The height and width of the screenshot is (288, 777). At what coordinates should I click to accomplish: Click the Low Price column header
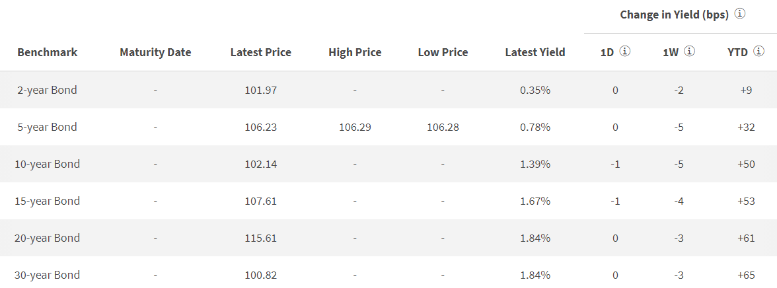[x=443, y=52]
